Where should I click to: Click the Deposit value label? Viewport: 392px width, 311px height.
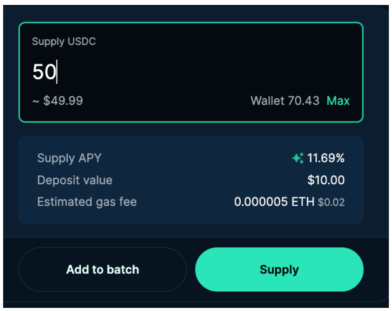74,180
